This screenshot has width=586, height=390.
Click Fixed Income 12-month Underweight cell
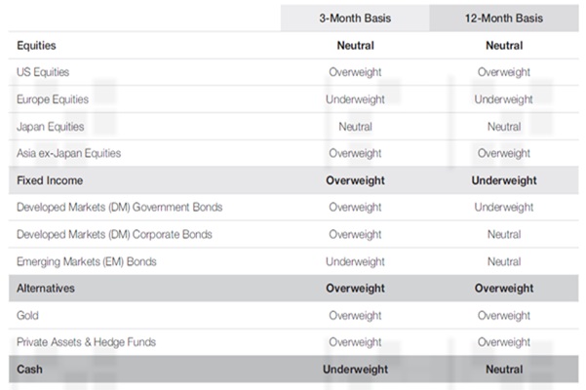[x=504, y=180]
